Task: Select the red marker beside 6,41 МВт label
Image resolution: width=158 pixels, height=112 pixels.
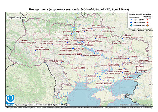Action: (x=88, y=43)
